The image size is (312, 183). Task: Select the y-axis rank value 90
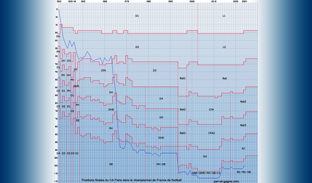[56, 142]
